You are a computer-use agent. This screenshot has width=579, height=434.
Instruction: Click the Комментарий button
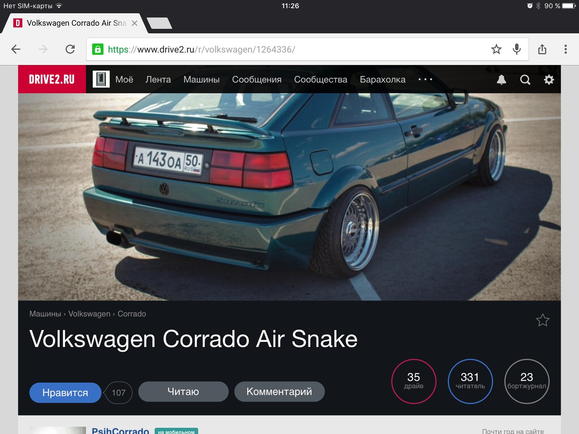[x=279, y=392]
